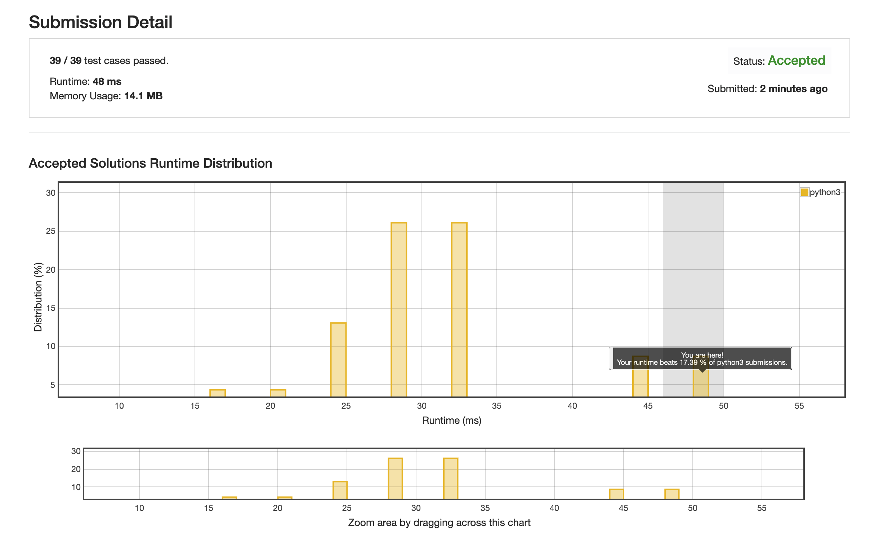This screenshot has height=544, width=879.
Task: Click the small bar near 16 ms
Action: point(217,393)
